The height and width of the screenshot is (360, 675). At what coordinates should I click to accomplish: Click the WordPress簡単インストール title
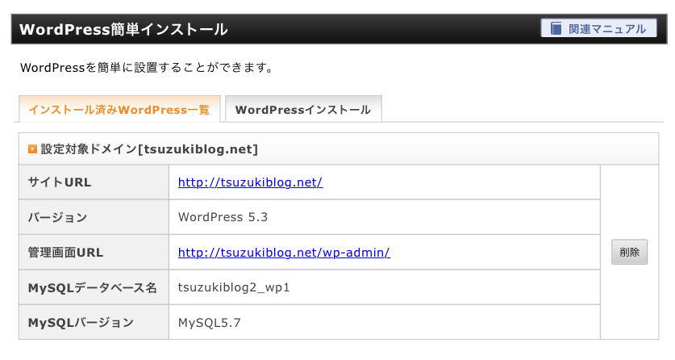click(123, 29)
